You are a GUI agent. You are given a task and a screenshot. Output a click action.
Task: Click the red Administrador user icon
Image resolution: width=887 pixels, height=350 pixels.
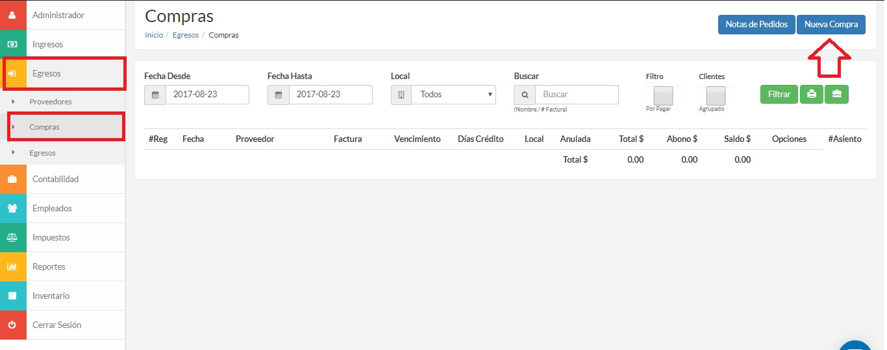click(x=12, y=15)
